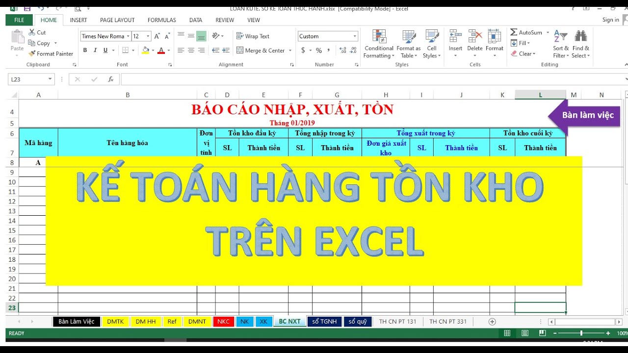Open the FILE tab
The width and height of the screenshot is (628, 353).
19,20
